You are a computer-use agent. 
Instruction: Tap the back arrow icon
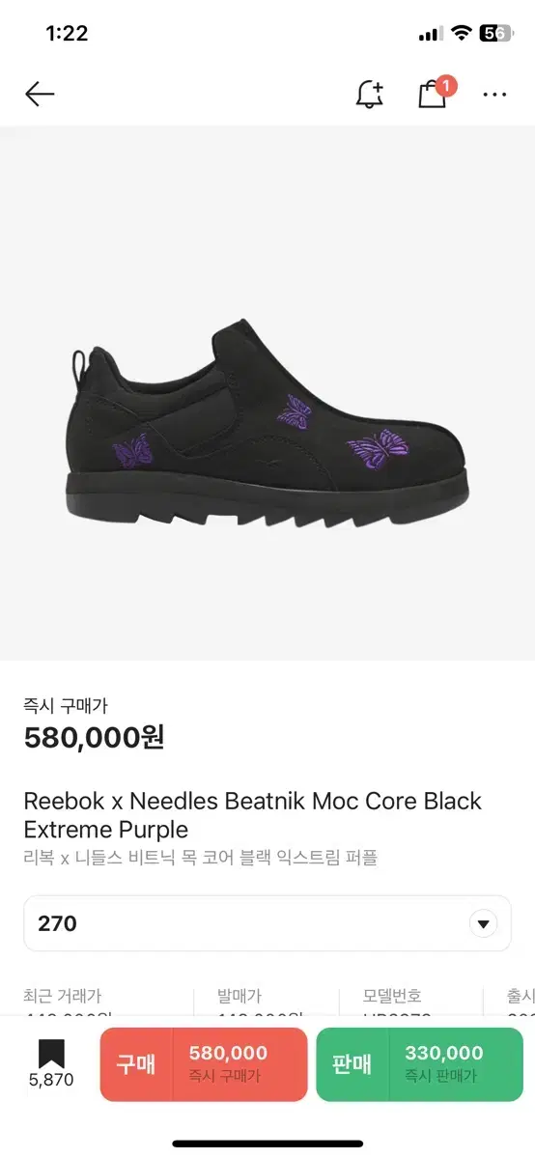point(40,94)
